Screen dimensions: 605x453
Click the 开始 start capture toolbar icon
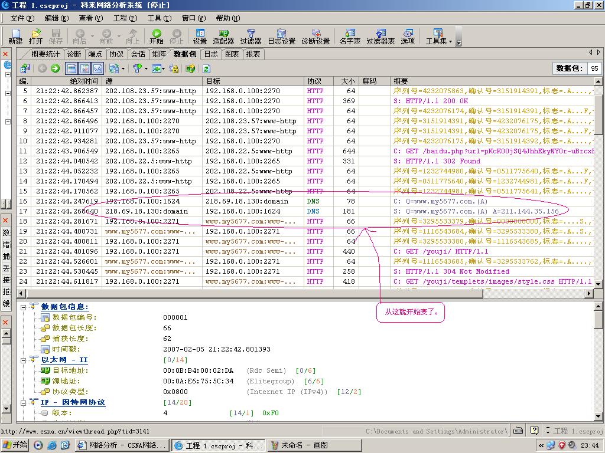tap(156, 37)
